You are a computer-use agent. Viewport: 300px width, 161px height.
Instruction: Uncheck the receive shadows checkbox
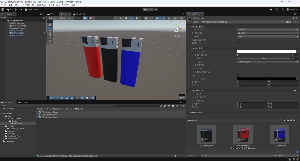tap(238, 43)
